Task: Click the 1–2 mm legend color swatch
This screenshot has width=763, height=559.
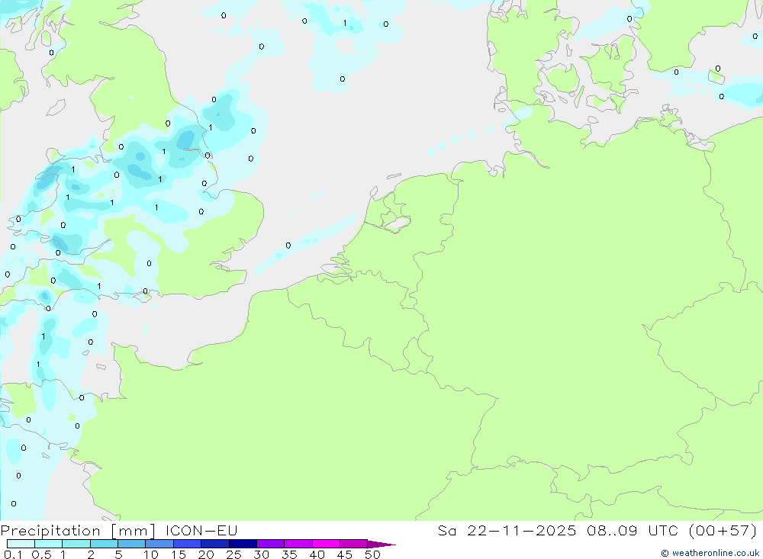Action: tap(76, 544)
